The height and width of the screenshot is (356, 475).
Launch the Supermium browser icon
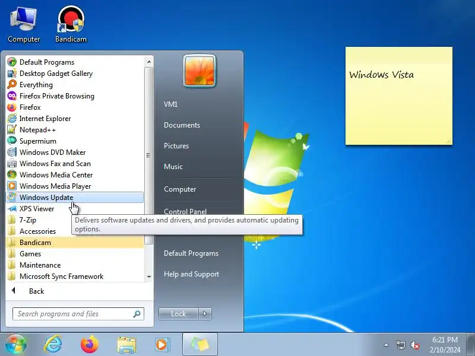tap(12, 141)
